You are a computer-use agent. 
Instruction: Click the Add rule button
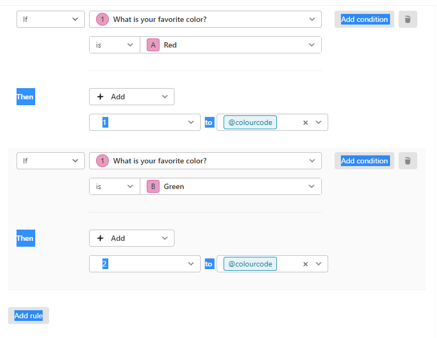click(28, 316)
